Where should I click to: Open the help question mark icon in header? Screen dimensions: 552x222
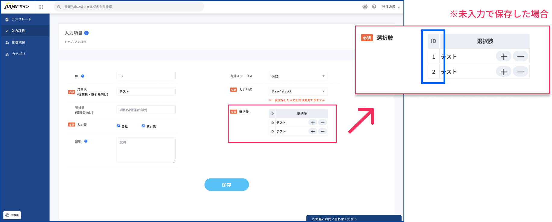[374, 7]
